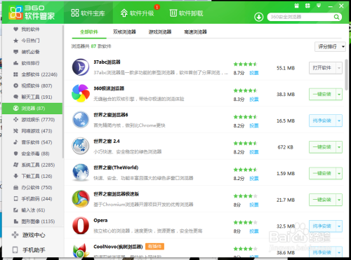Select the 全部软件 filter tab
Viewport: 351px width, 260px height.
point(89,32)
